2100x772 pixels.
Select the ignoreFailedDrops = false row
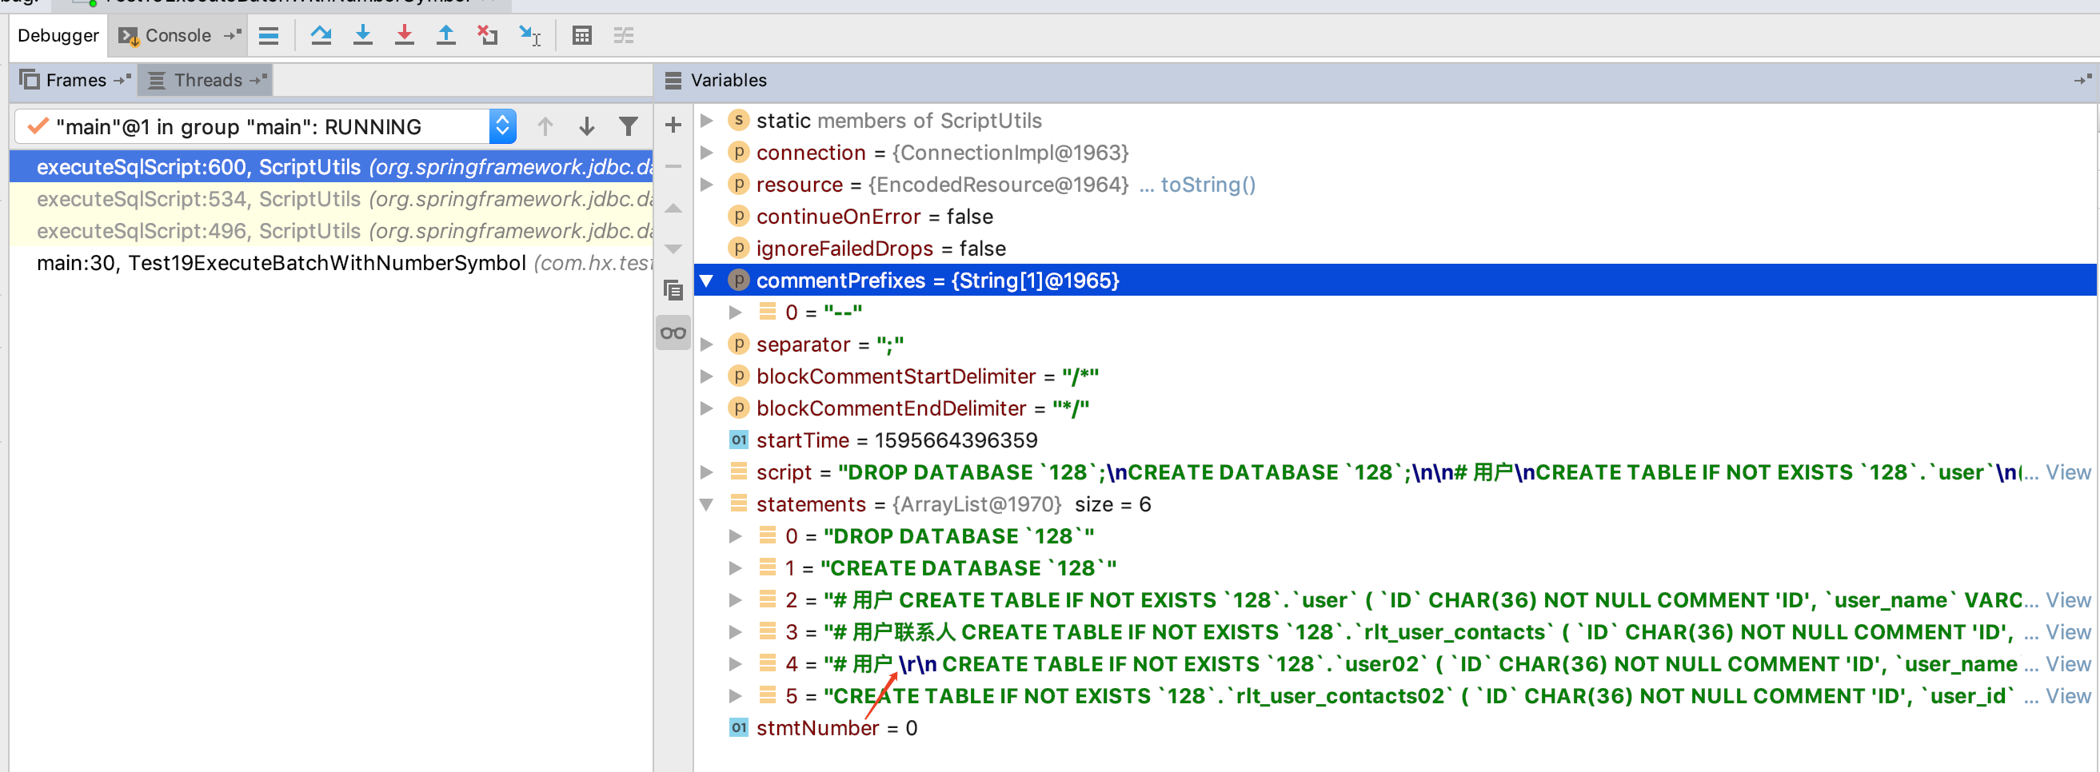coord(1395,248)
